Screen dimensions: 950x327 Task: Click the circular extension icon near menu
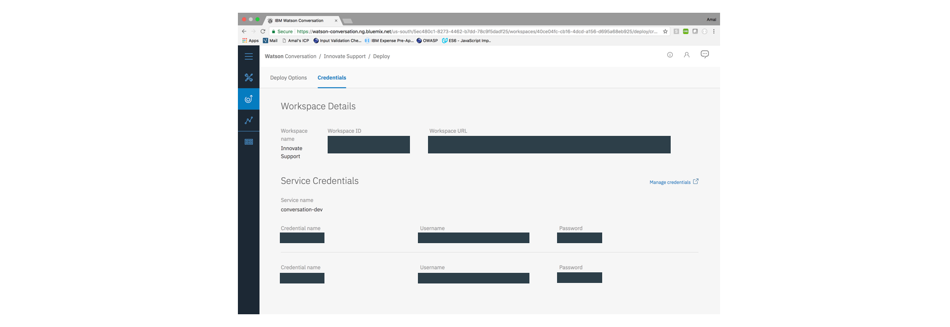(705, 31)
